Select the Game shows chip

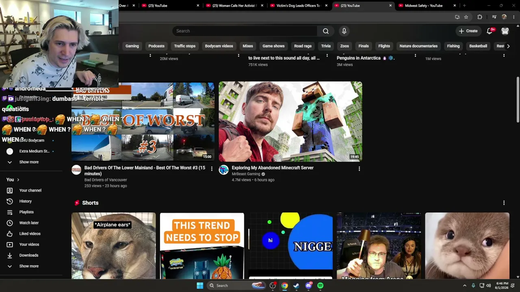[273, 46]
